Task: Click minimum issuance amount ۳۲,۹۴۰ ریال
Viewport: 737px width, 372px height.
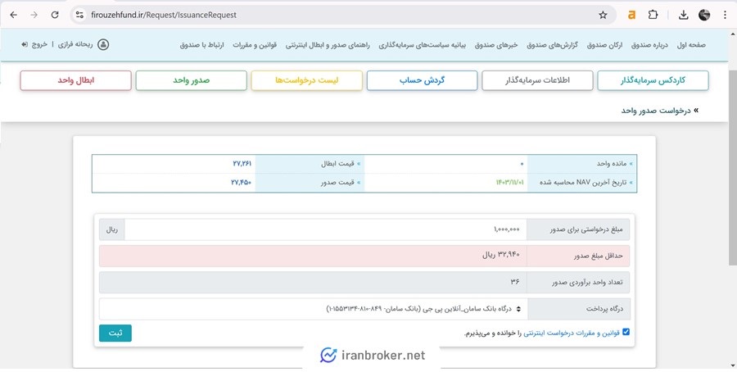Action: click(x=500, y=256)
